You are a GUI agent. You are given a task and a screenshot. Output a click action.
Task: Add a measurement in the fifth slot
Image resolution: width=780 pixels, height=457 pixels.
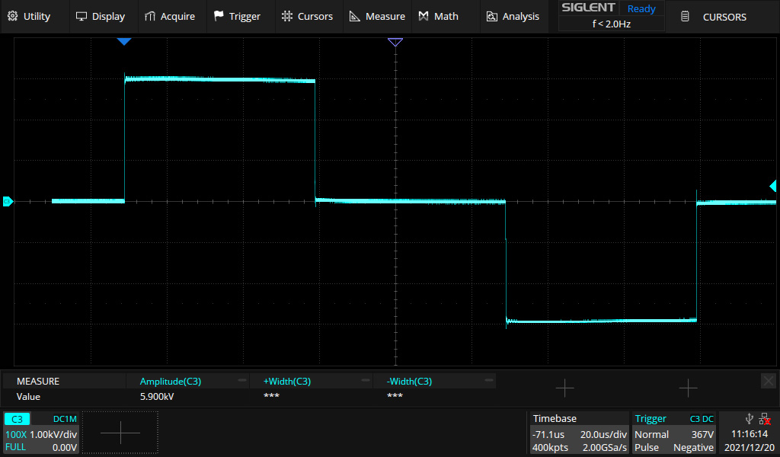coord(688,388)
